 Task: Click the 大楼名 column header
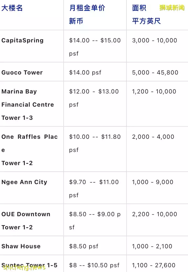tap(12, 8)
